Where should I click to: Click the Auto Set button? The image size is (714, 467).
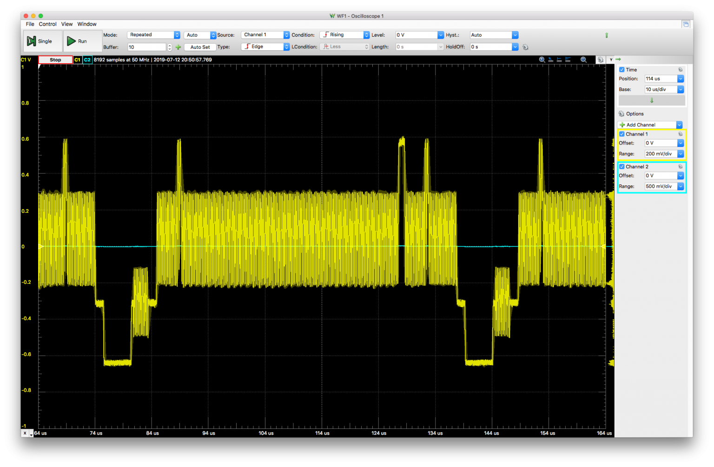200,47
